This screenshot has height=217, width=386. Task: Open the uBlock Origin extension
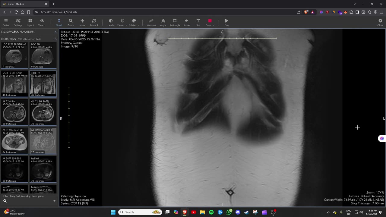tap(327, 12)
